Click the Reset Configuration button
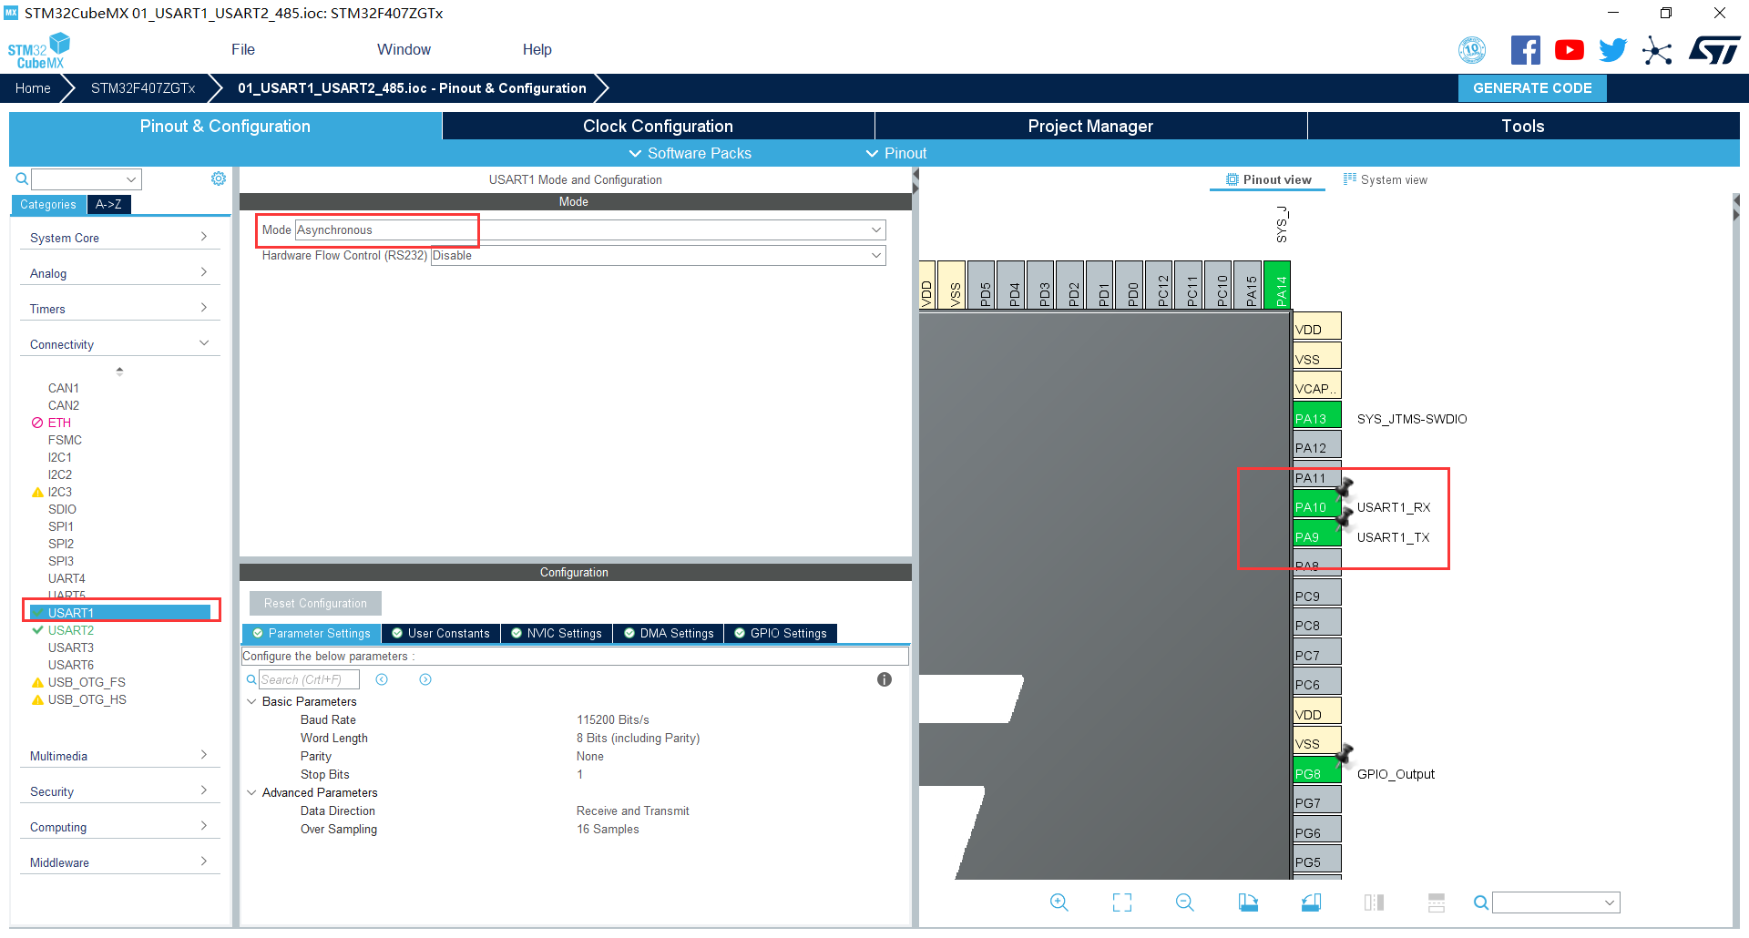The image size is (1749, 938). [x=315, y=603]
